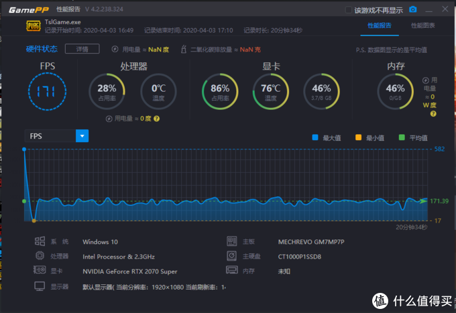Switch to the 性能报告 tab
The image size is (456, 313).
pos(380,25)
